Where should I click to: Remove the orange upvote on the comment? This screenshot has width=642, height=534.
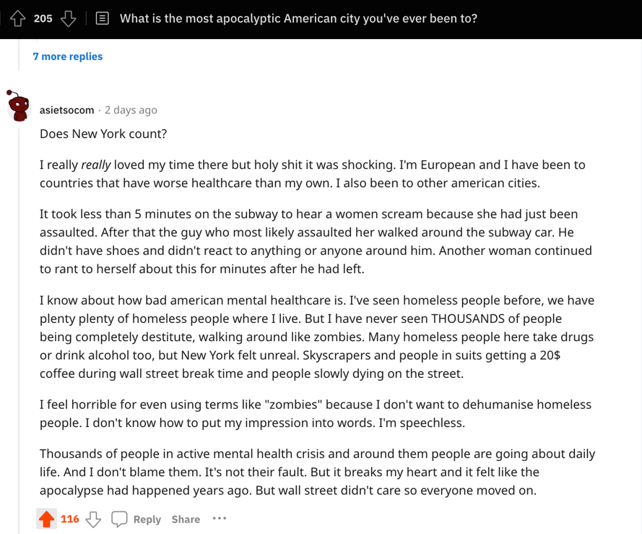47,519
